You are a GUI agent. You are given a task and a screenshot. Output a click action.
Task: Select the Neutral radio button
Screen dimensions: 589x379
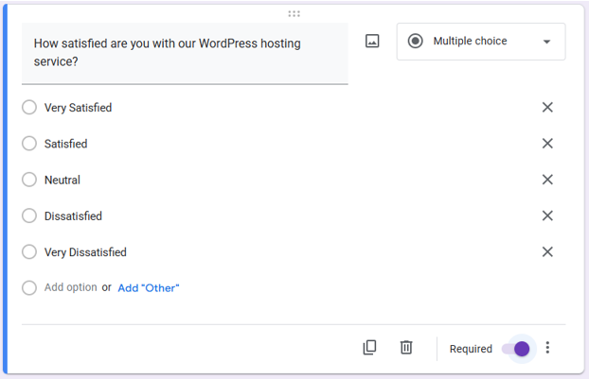(29, 180)
